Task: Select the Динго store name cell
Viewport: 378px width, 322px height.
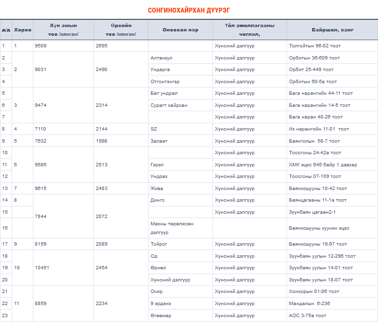Action: 157,200
